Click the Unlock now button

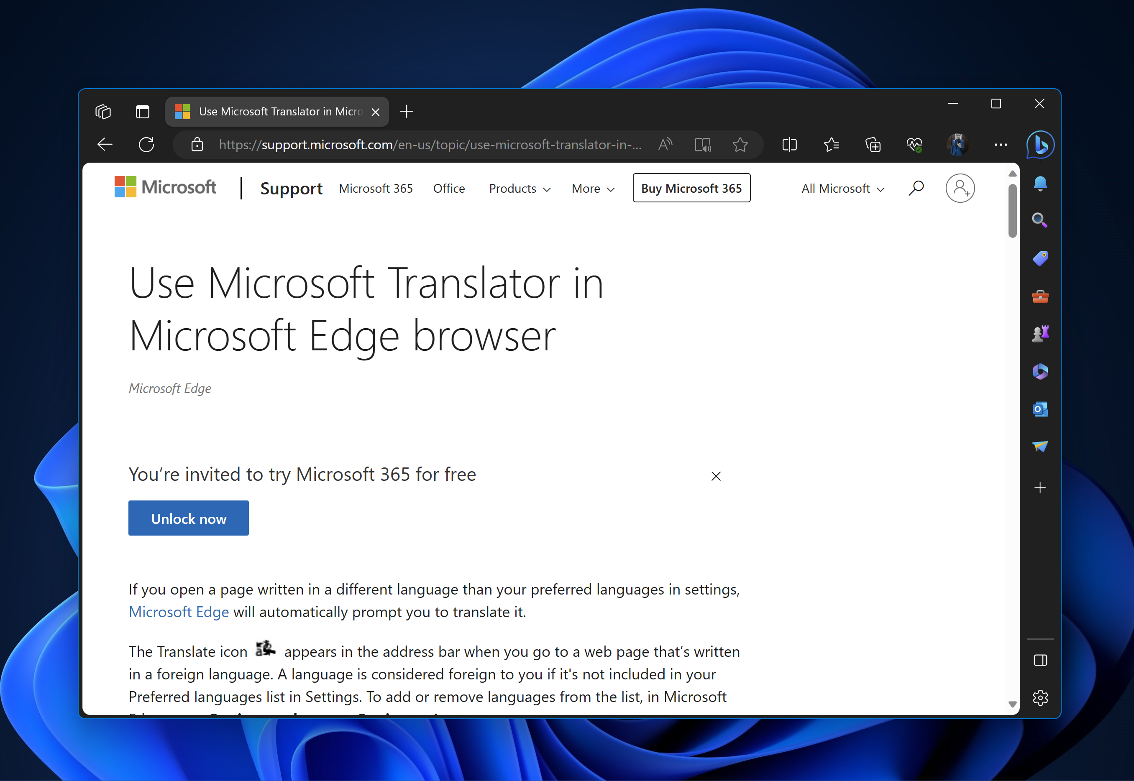189,518
